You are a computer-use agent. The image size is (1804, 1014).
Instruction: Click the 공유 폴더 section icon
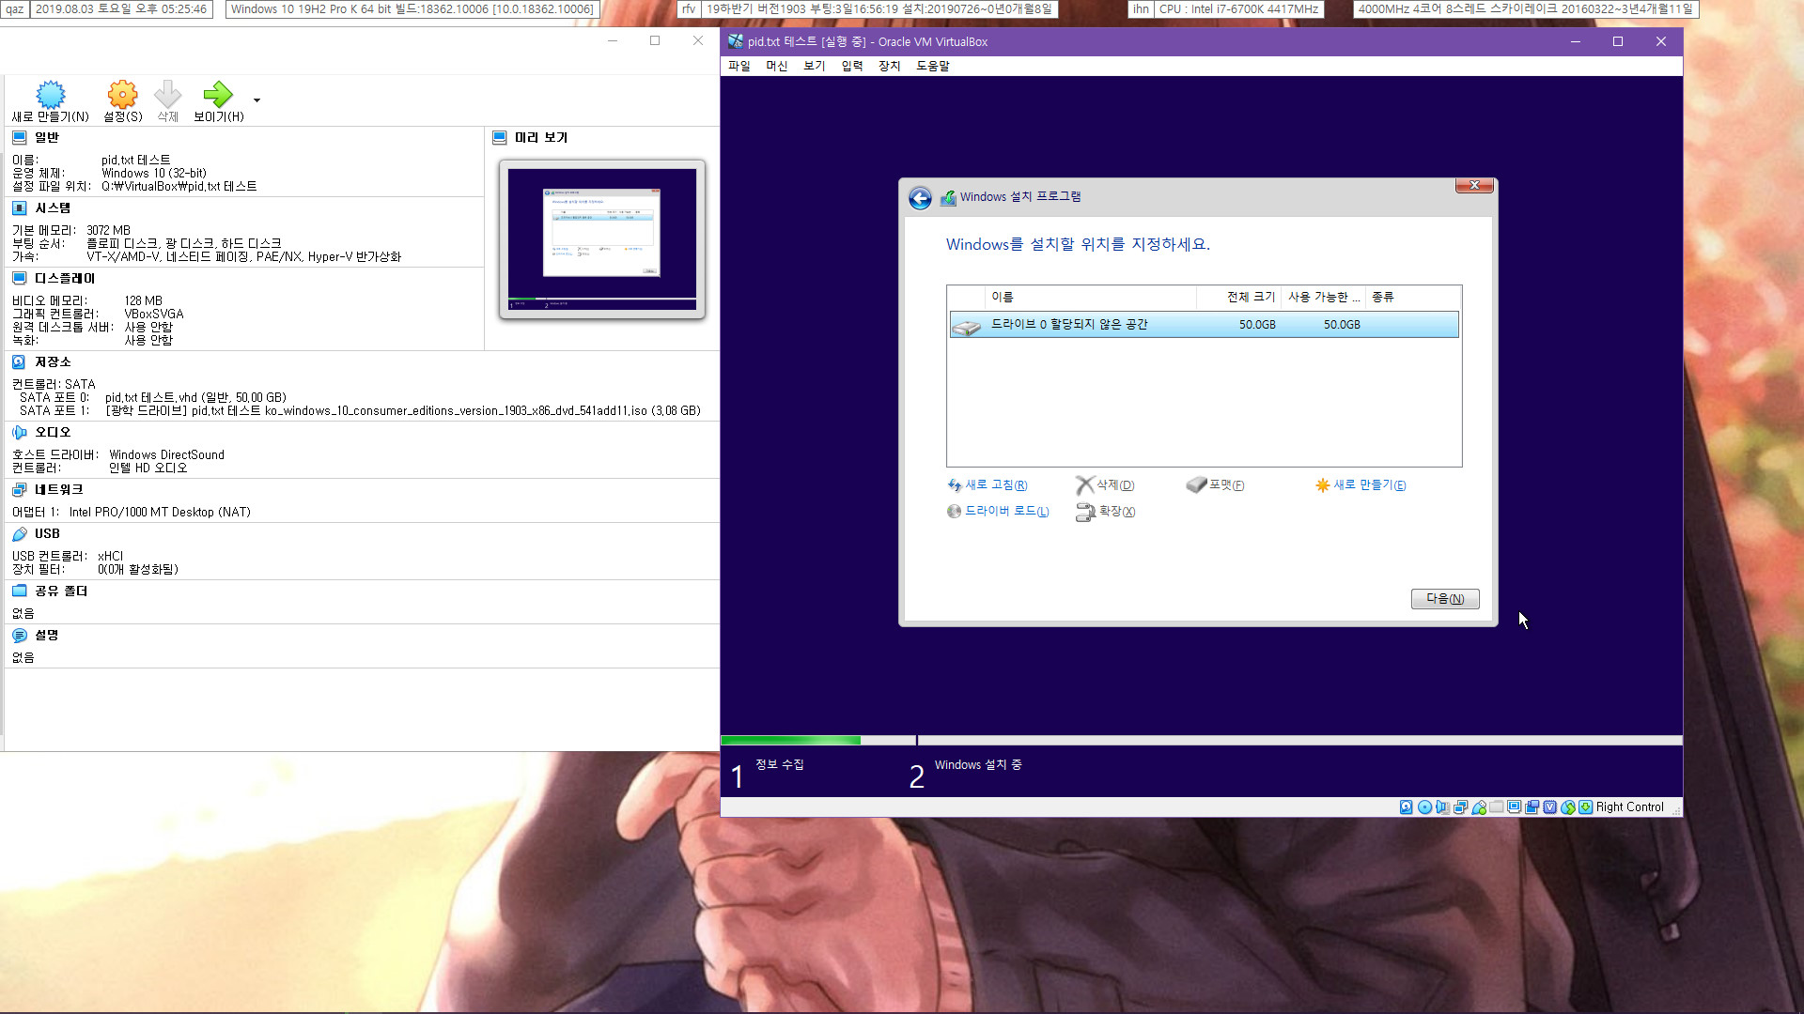click(20, 591)
